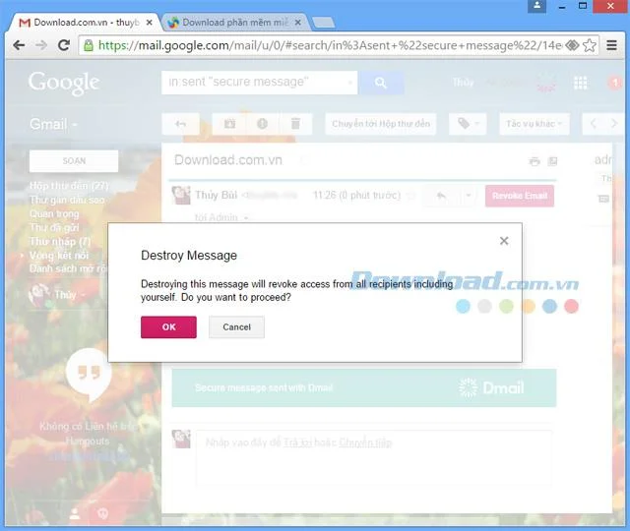Screen dimensions: 630x531
Task: Open the Chrome user profile button
Action: tap(536, 6)
